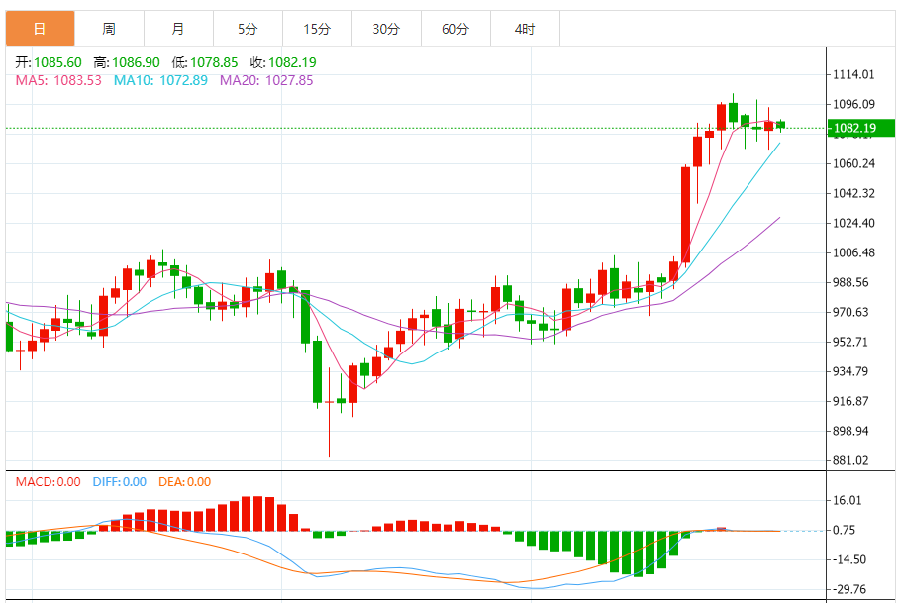Click MACD axis label 0.75
This screenshot has width=898, height=603.
coord(845,531)
